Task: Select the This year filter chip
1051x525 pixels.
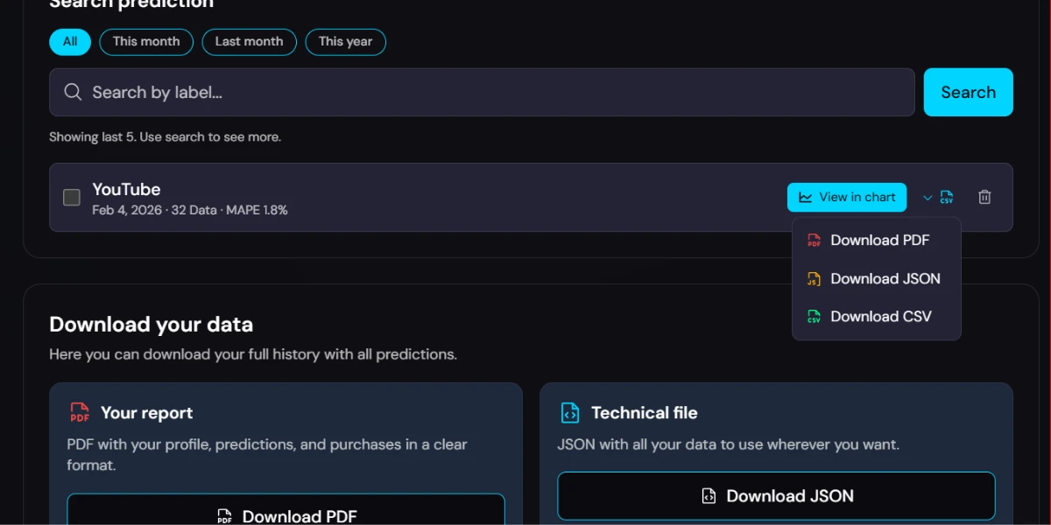Action: pyautogui.click(x=345, y=41)
